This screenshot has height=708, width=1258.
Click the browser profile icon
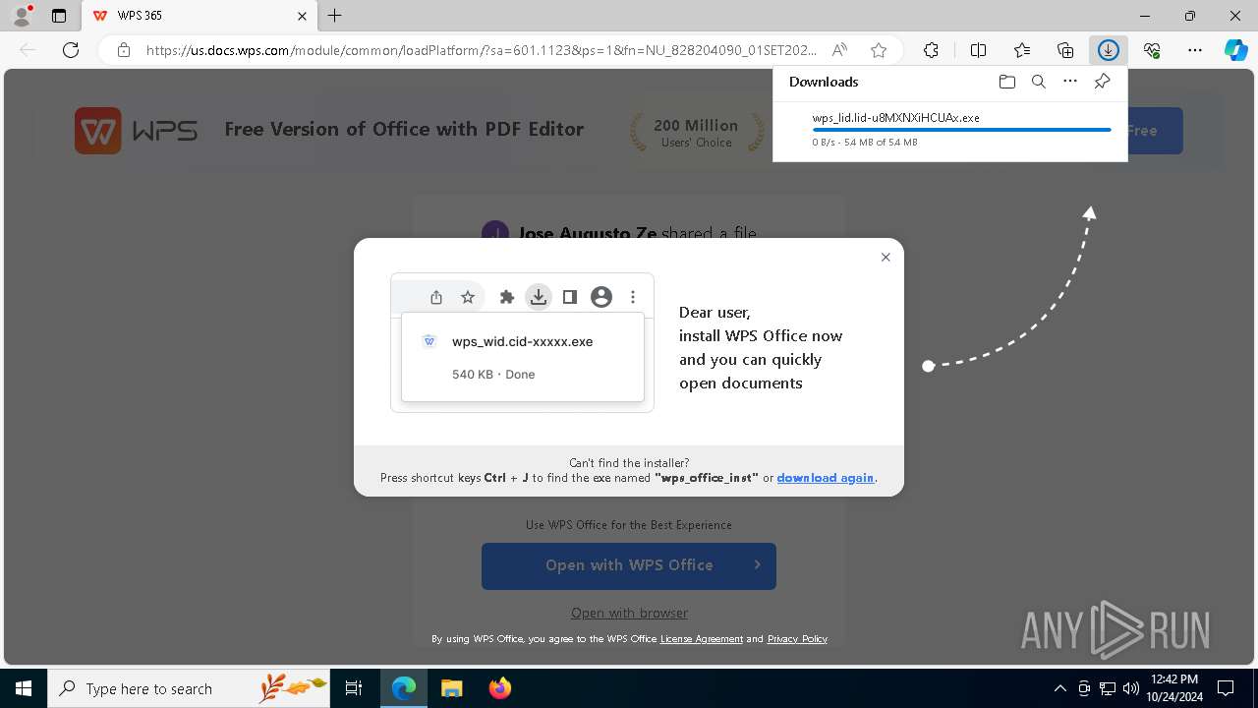22,16
